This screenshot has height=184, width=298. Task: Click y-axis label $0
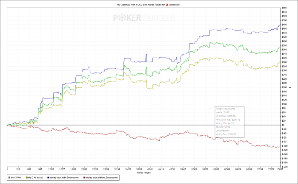(283, 125)
